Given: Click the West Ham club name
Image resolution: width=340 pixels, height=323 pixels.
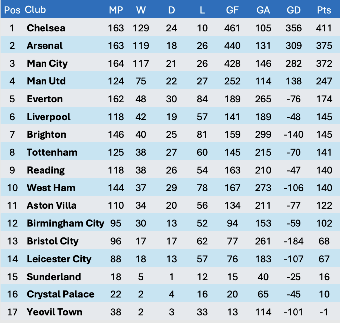Looking at the screenshot, I should 51,188.
